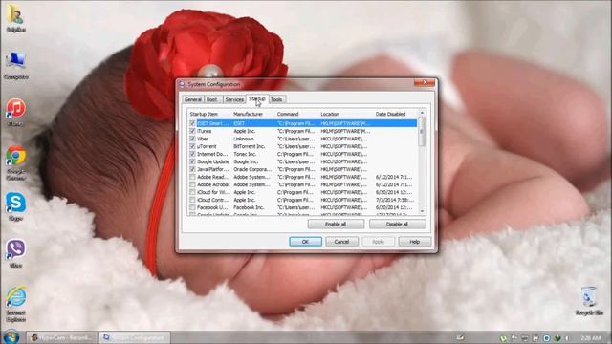Uncheck the Java Platform startup item
The width and height of the screenshot is (612, 344).
pyautogui.click(x=192, y=169)
